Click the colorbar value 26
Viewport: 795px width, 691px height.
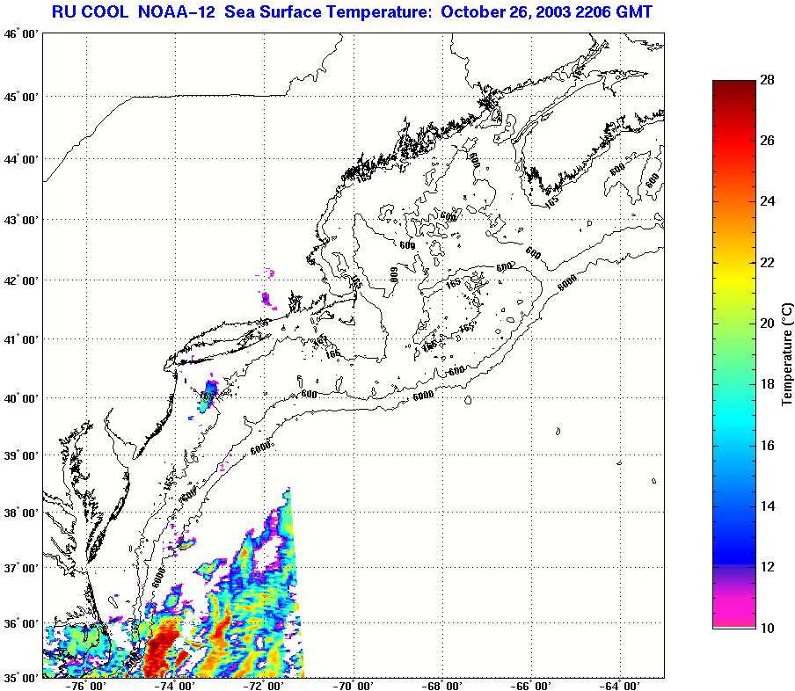(x=768, y=141)
